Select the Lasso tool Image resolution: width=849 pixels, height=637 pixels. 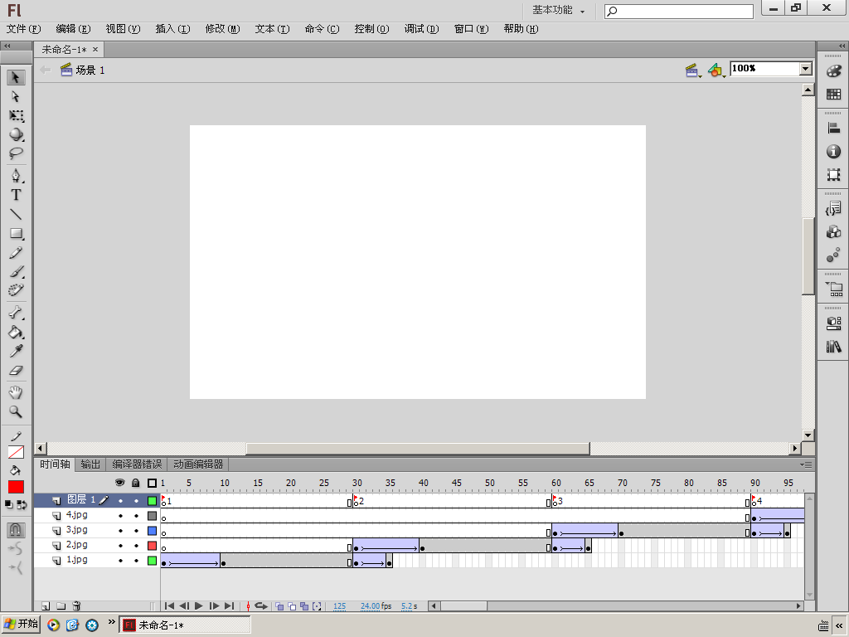pos(16,153)
